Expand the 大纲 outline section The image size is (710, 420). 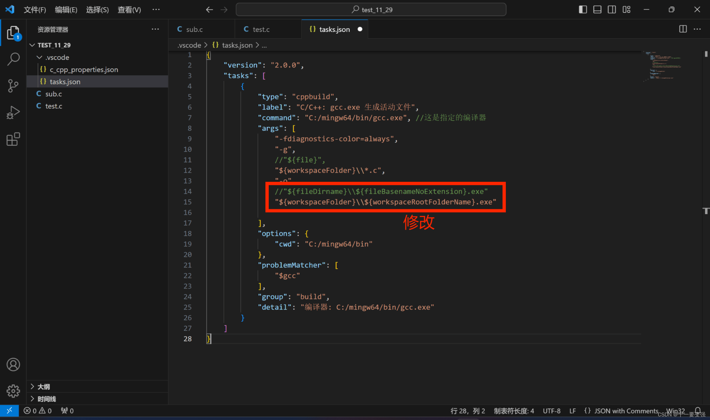[x=97, y=386]
